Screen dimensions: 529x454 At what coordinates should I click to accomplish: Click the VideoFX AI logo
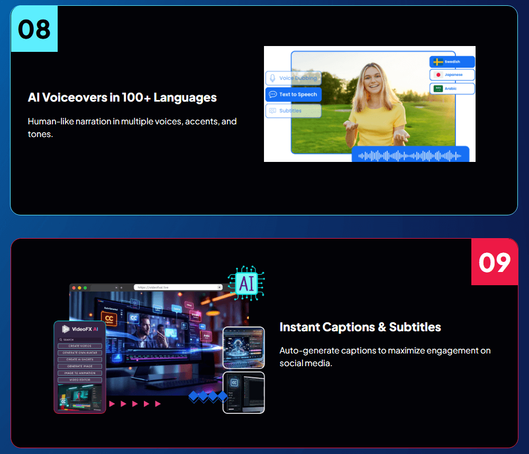pos(80,329)
